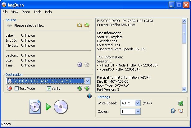
Task: Click the large image file disc icon
Action: (35, 107)
